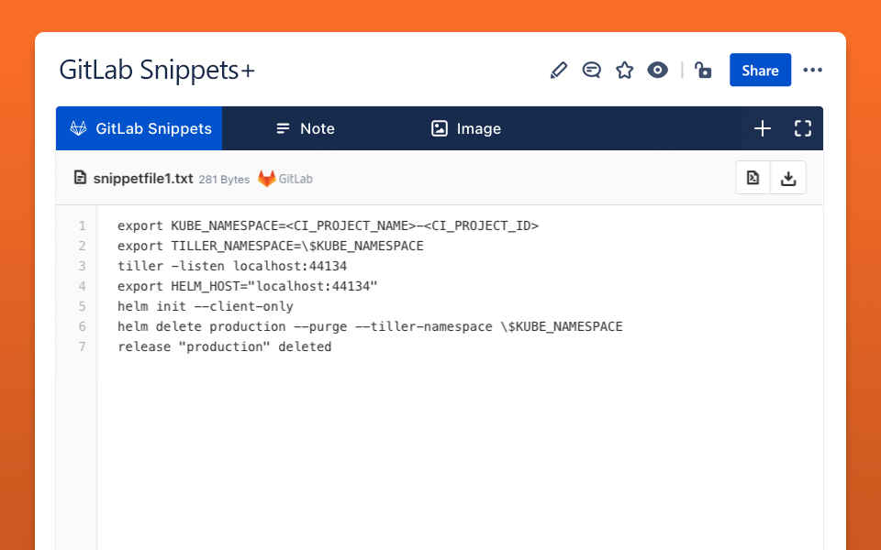Image resolution: width=881 pixels, height=550 pixels.
Task: Click the GitLab Snippets+ page title
Action: tap(157, 71)
